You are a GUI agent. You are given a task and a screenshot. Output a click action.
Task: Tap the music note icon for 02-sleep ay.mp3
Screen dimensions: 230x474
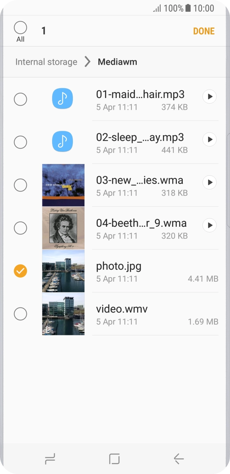coord(62,142)
